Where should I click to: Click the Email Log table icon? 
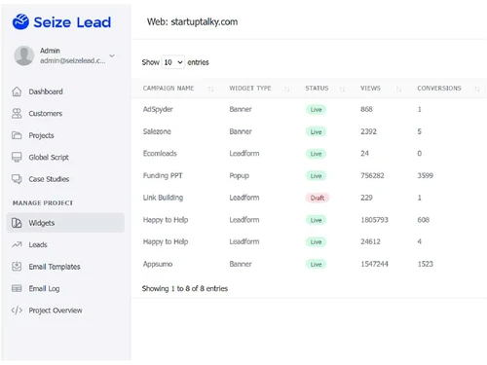[x=17, y=288]
